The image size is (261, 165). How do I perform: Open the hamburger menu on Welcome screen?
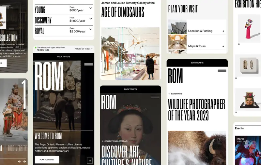pos(88,64)
